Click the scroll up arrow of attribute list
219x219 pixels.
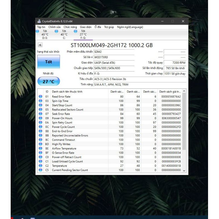point(184,91)
